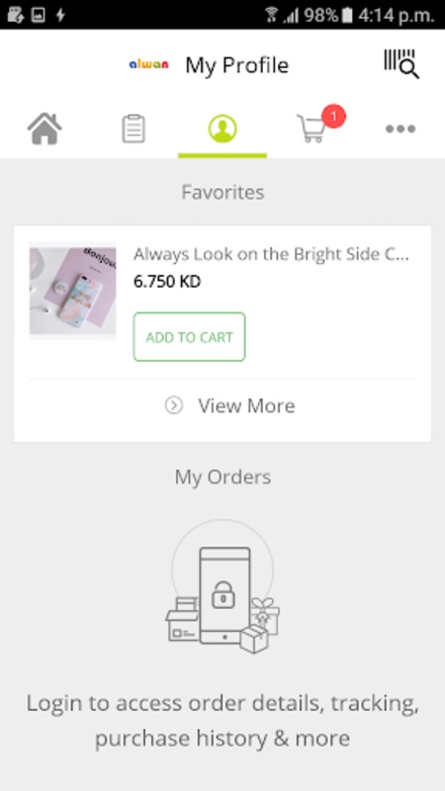The width and height of the screenshot is (445, 791).
Task: Tap the 6.750 KD price
Action: point(167,282)
